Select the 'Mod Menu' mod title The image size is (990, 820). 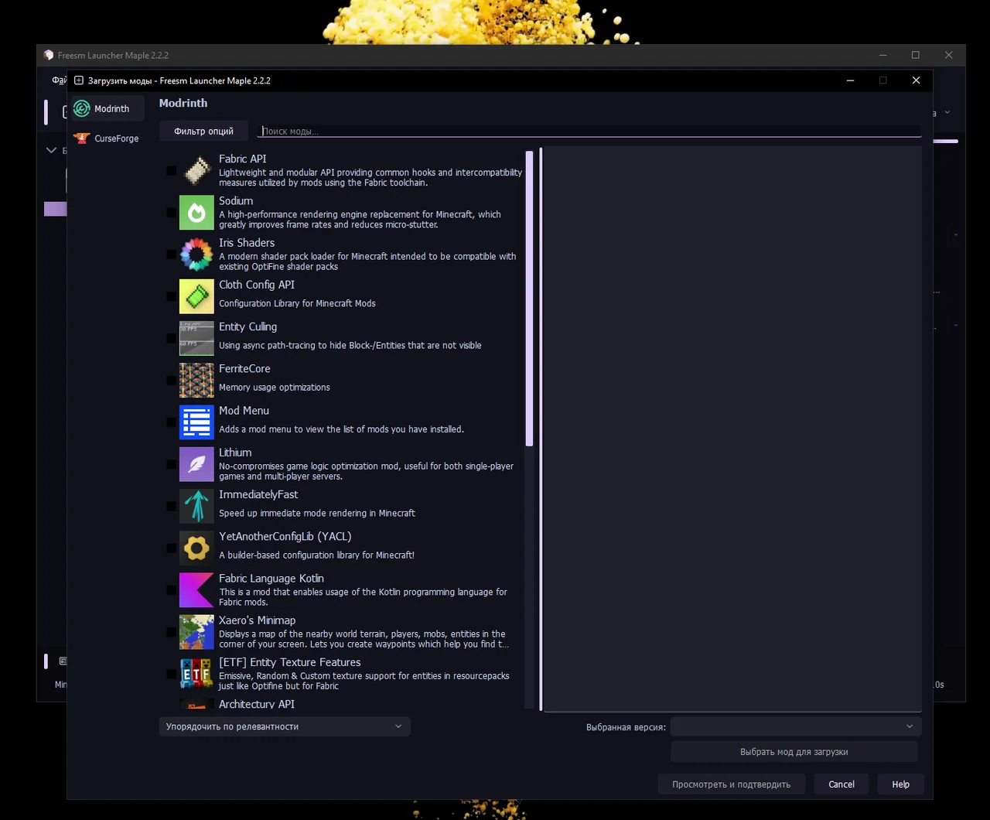point(244,410)
